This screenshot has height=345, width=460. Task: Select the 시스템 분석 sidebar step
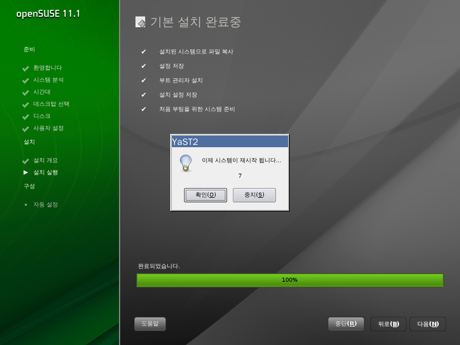[x=48, y=80]
